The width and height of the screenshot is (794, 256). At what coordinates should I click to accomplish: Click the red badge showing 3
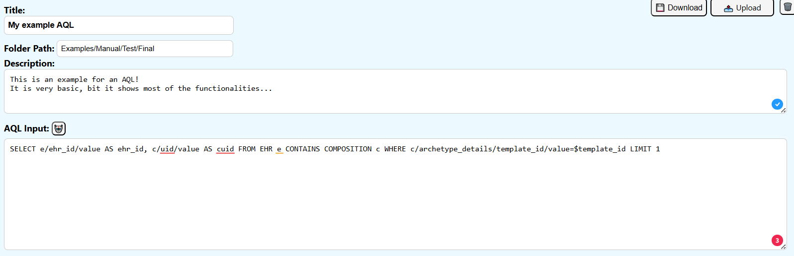pyautogui.click(x=777, y=240)
